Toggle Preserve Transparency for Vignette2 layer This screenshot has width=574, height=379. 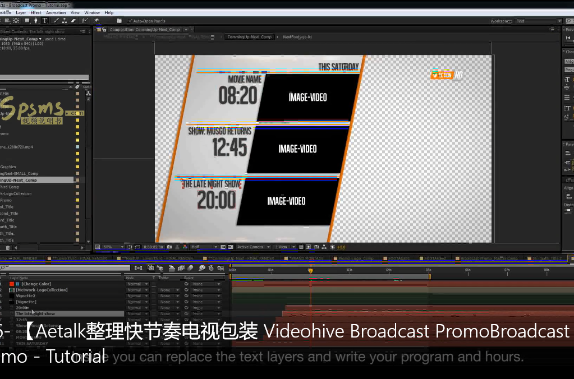[x=153, y=296]
